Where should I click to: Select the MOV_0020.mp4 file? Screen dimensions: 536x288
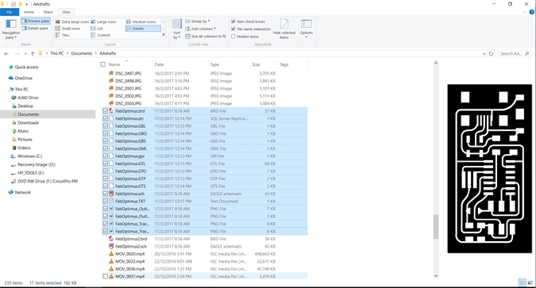130,254
